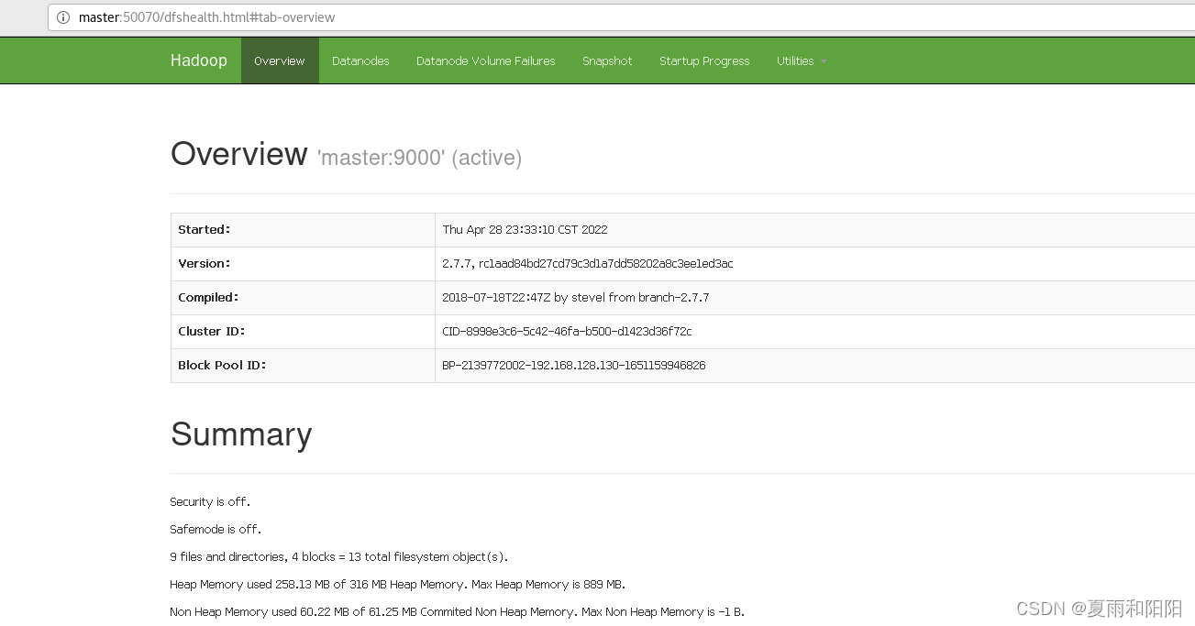Click the Overview heading text
The width and height of the screenshot is (1195, 626).
(238, 154)
